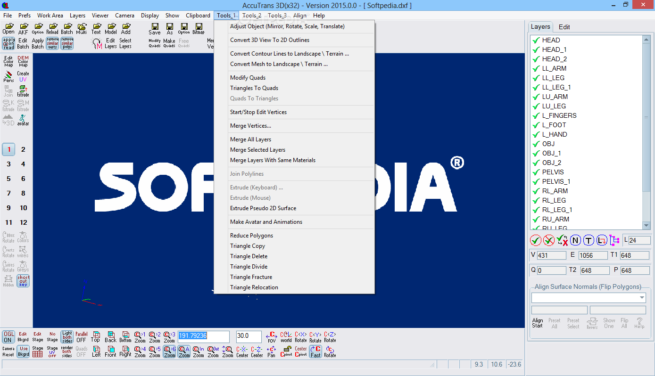Click the Zoom Out magnifier icon
Screen dimensions: 655x376
[x=213, y=351]
